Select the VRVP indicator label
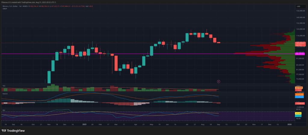This screenshot has width=308, height=135. 5,9
